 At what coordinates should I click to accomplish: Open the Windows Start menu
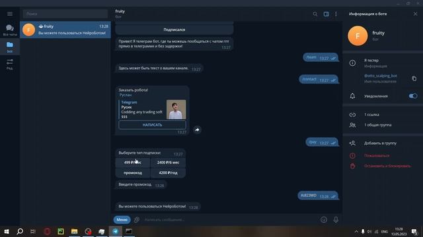click(7, 231)
